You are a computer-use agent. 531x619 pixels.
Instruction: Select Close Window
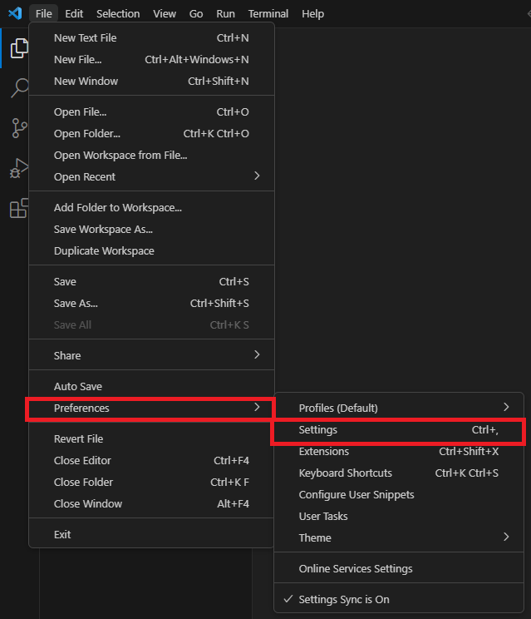[x=151, y=504]
